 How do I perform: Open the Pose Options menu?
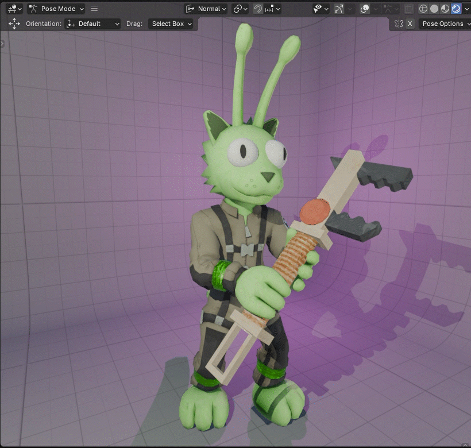(x=445, y=24)
